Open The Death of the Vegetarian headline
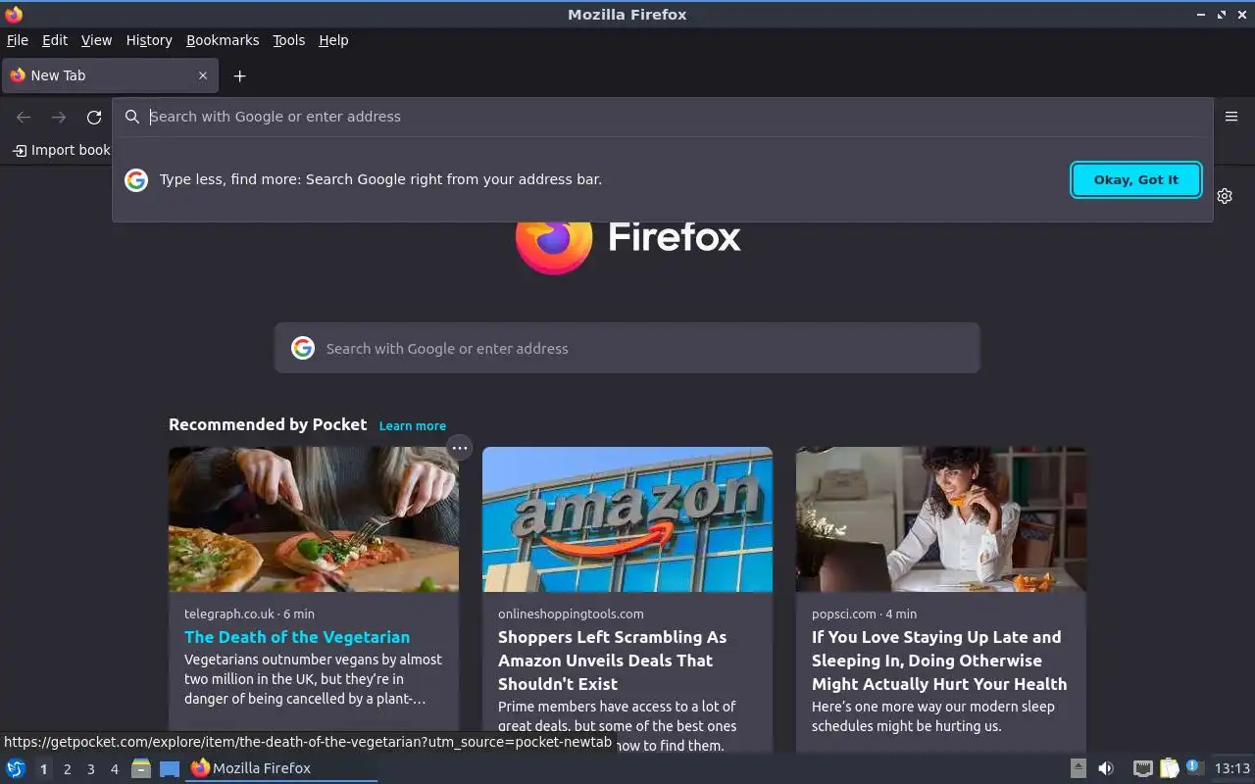The width and height of the screenshot is (1255, 784). [x=297, y=637]
